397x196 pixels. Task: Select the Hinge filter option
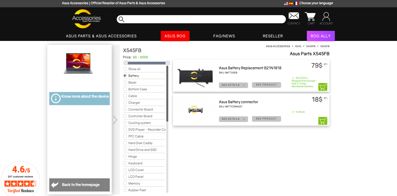(125, 156)
